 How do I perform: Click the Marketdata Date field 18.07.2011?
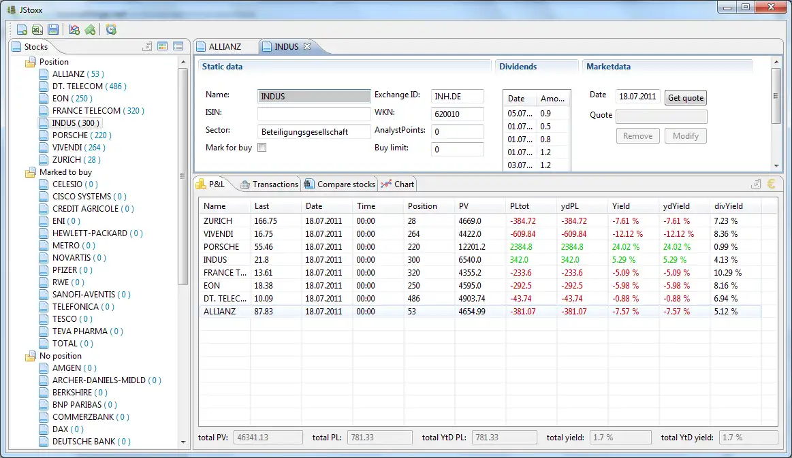click(x=637, y=97)
